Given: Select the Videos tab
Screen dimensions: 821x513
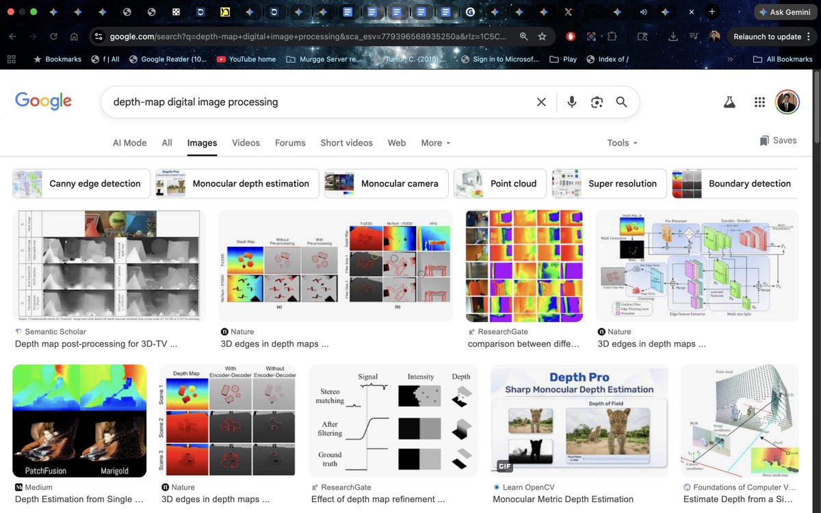Looking at the screenshot, I should click(246, 142).
